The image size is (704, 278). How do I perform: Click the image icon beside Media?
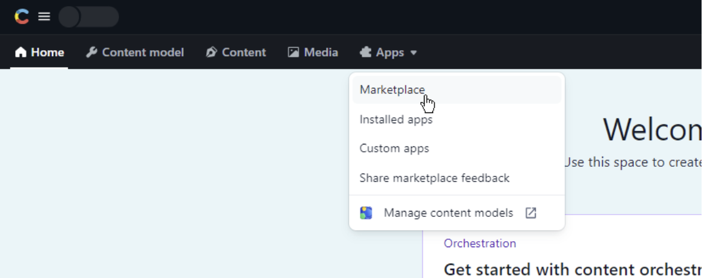tap(293, 53)
